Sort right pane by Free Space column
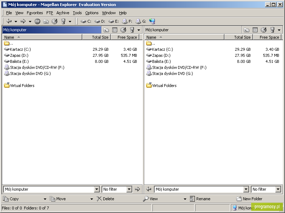Screen dimensions: 285x213 click(267, 37)
